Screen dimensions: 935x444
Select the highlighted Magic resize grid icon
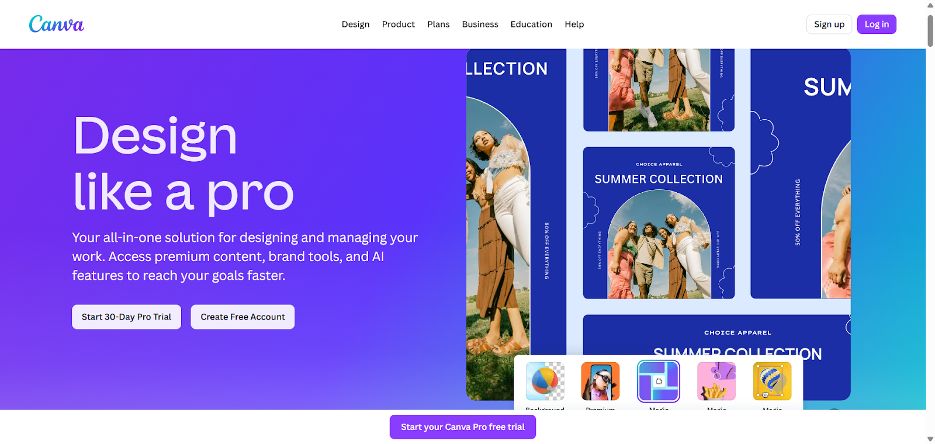click(x=659, y=381)
